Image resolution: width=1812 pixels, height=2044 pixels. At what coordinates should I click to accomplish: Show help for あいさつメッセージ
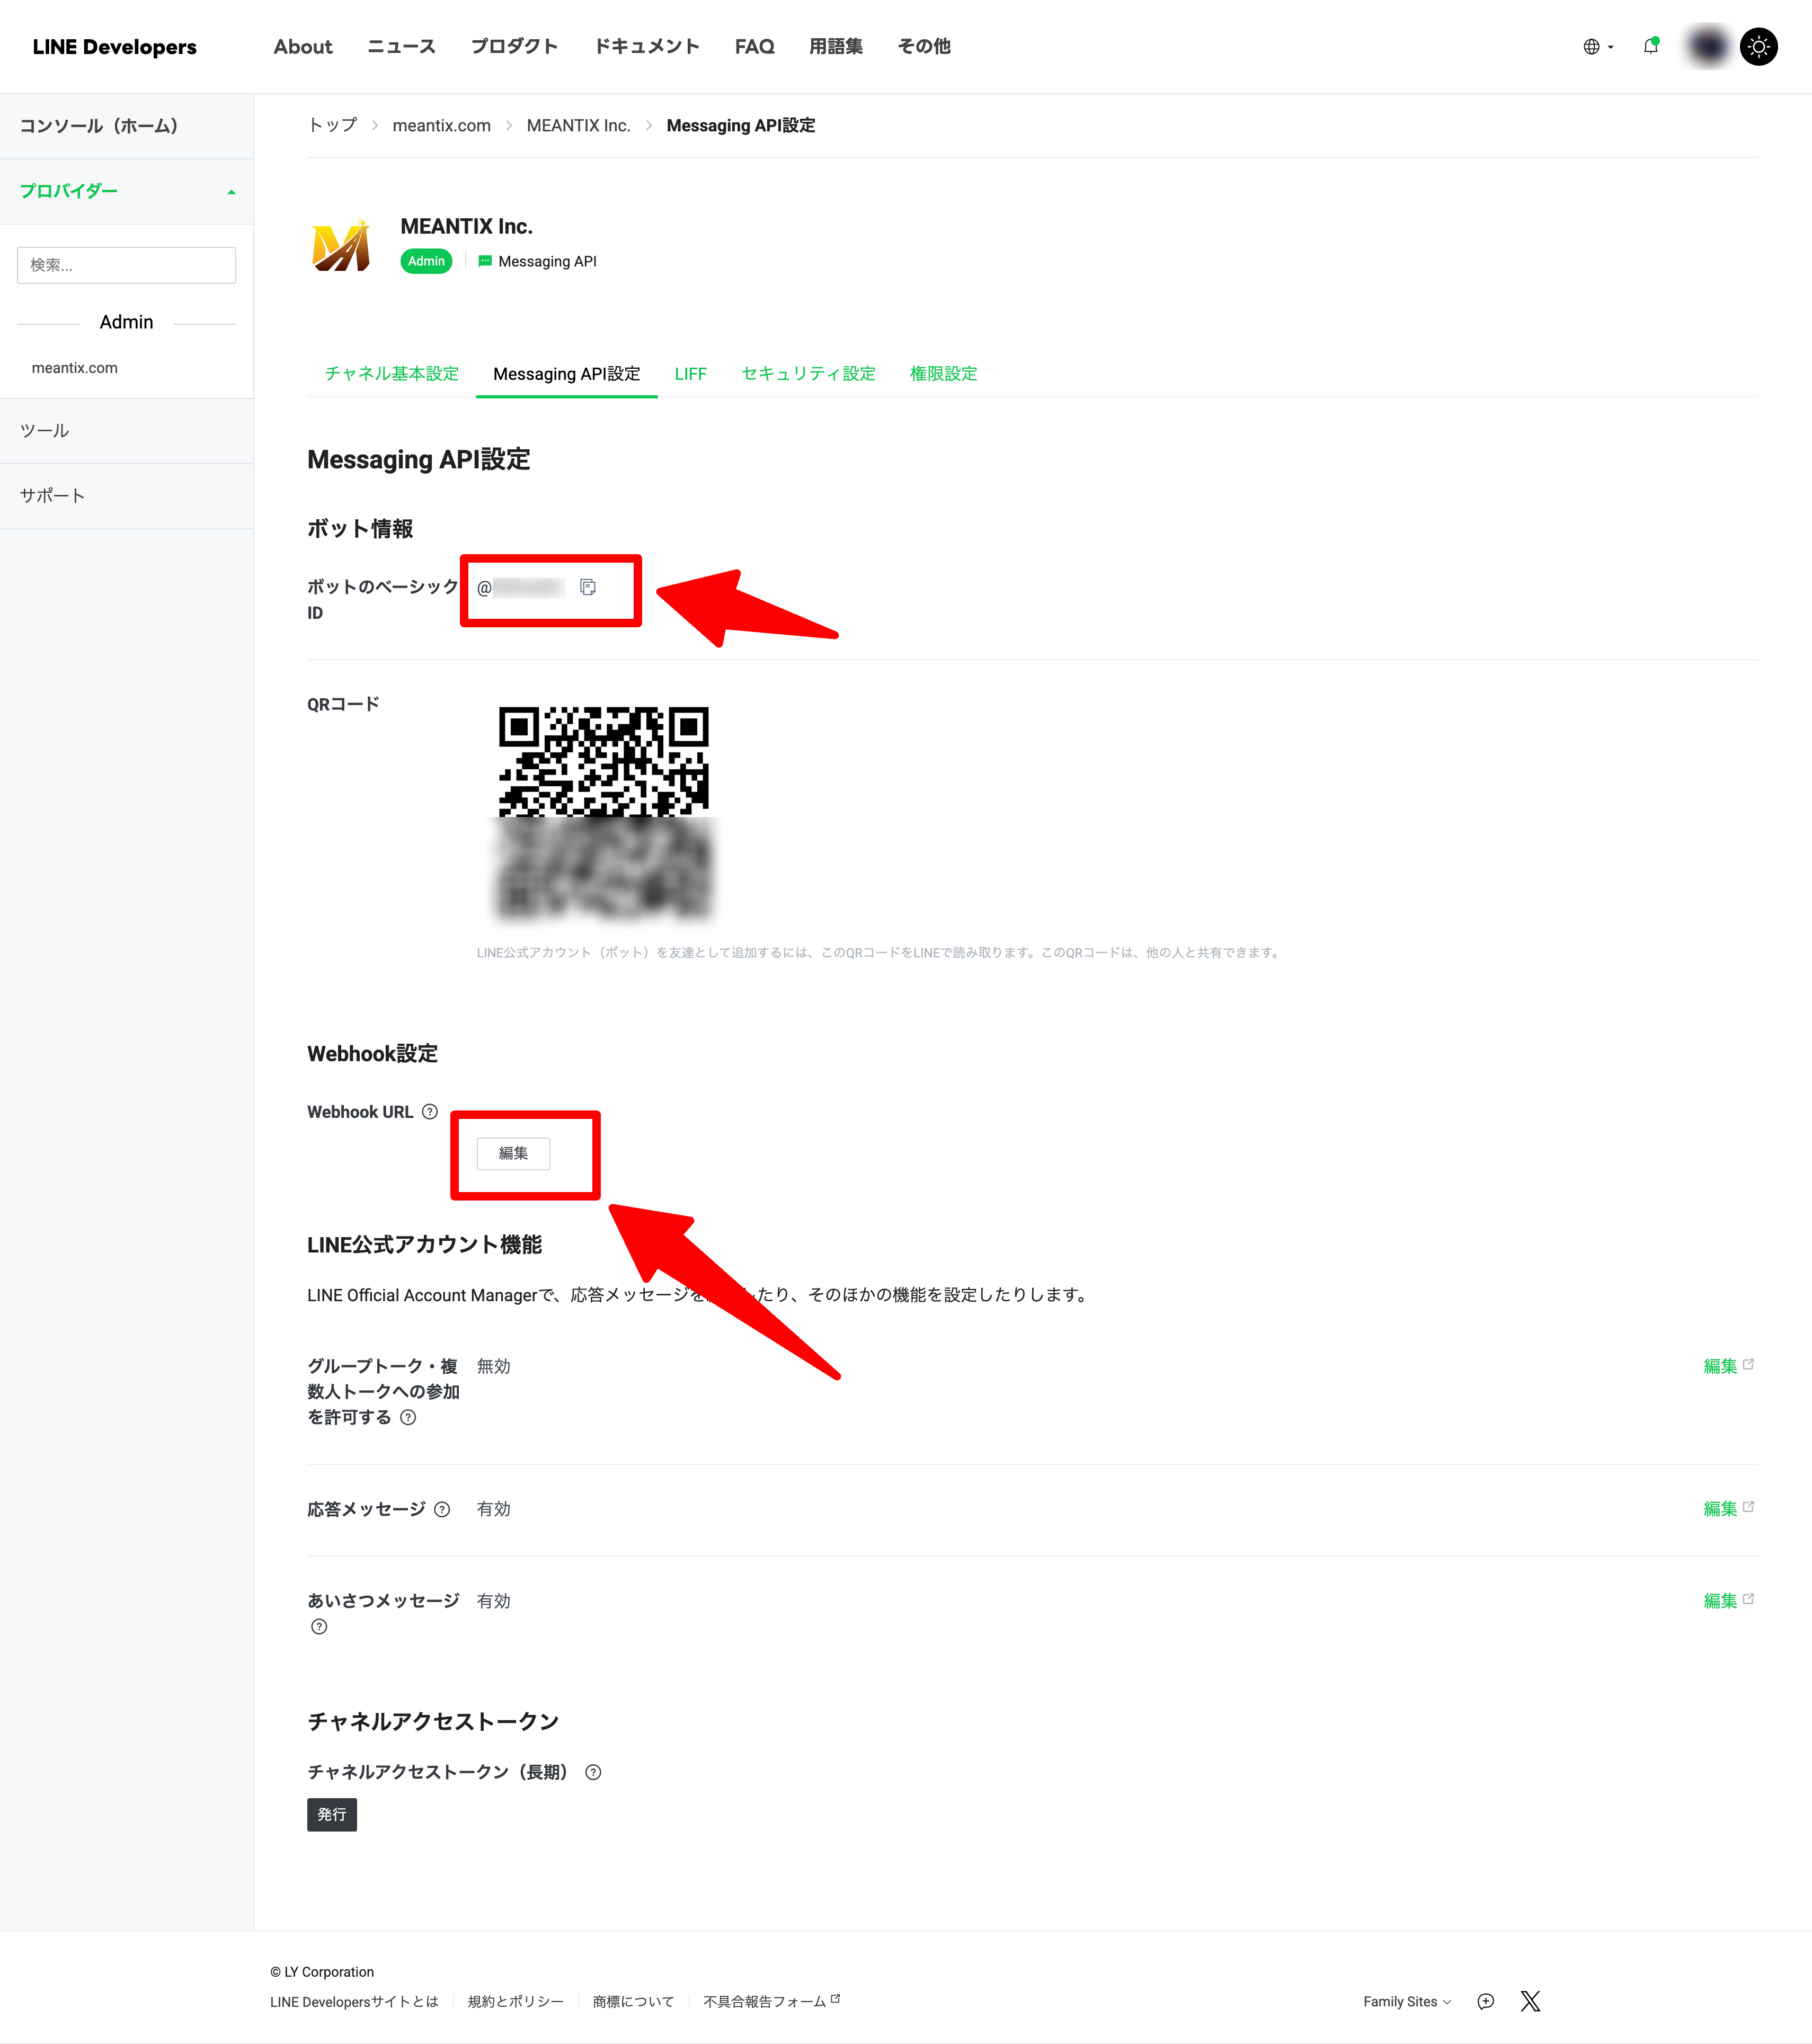tap(319, 1627)
